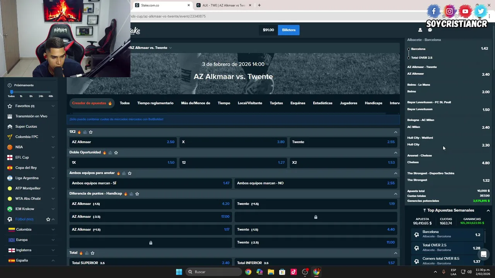Click the locked AZ Alkmaar handicap odds cell

[x=150, y=242]
